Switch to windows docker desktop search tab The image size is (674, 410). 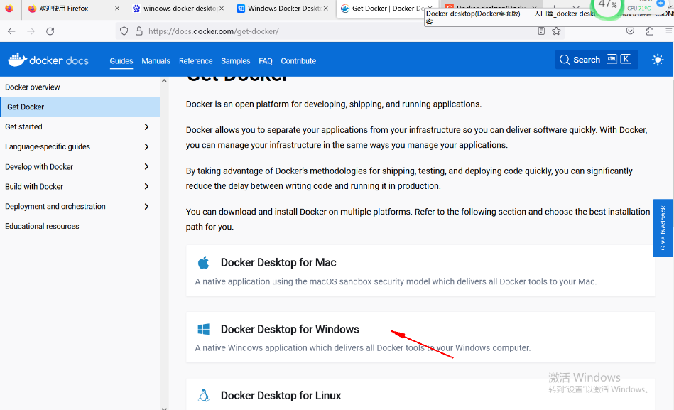tap(176, 9)
